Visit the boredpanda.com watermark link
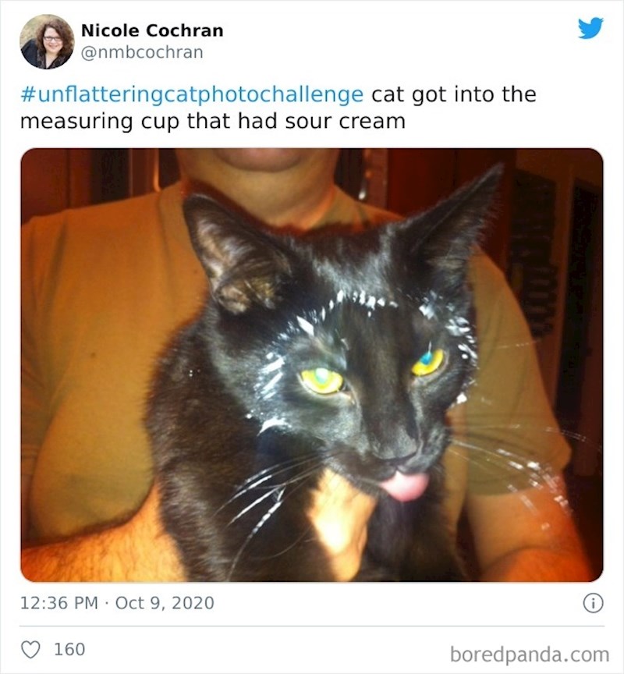 tap(530, 654)
